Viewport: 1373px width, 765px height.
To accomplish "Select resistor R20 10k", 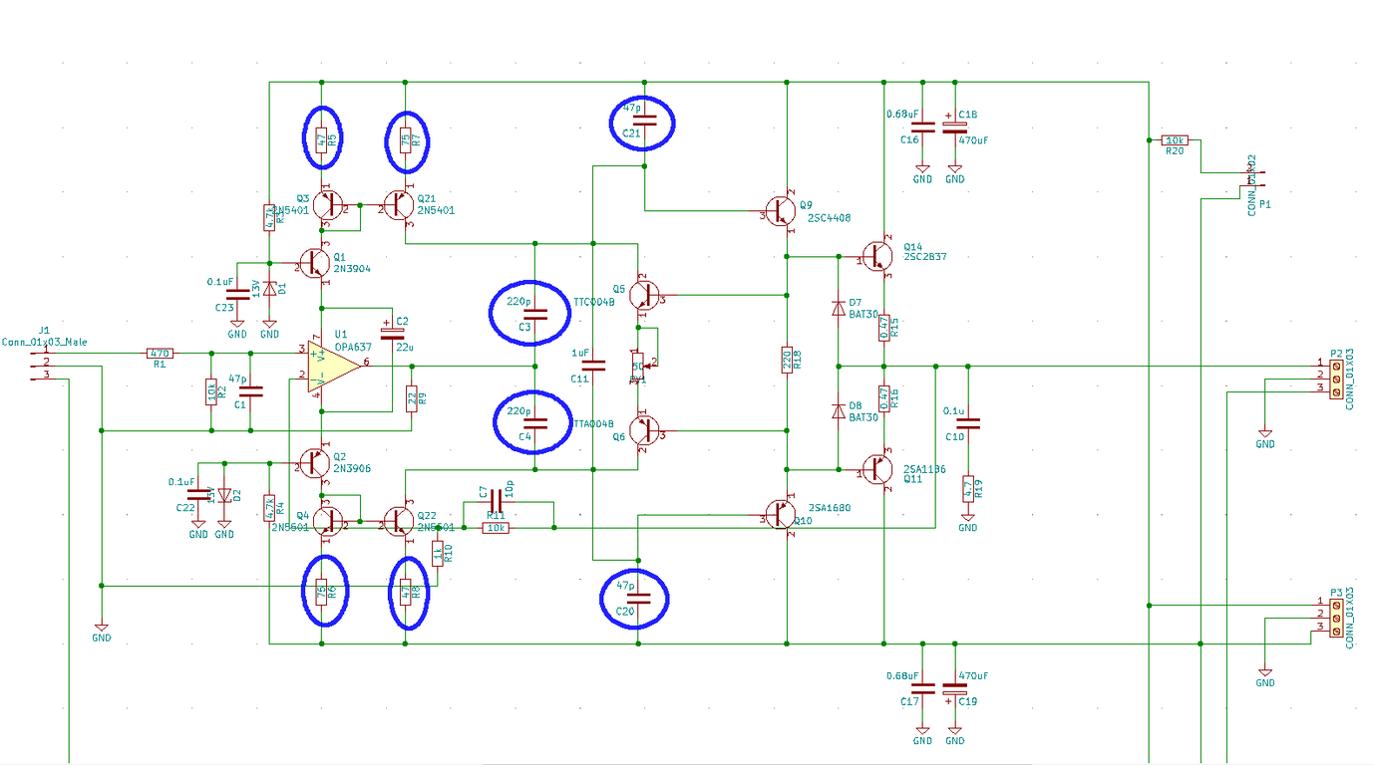I will point(1175,140).
